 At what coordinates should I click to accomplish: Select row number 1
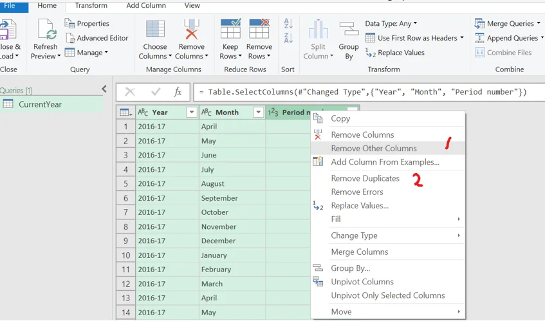coord(126,127)
